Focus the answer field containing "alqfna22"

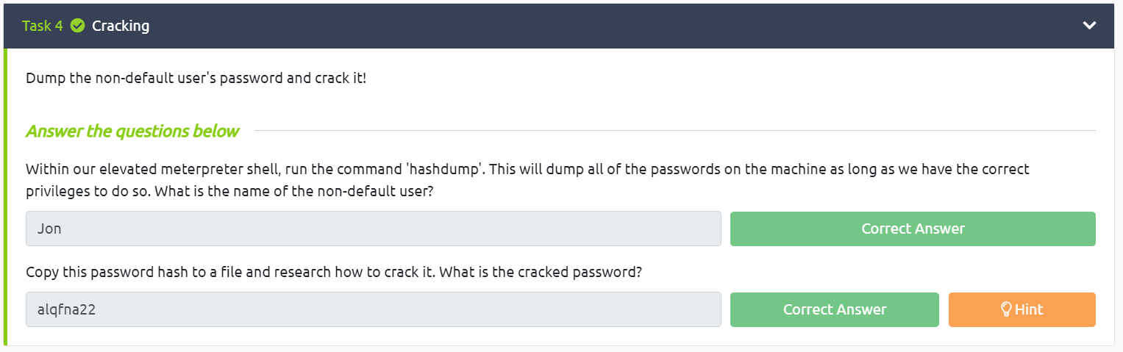(x=373, y=309)
